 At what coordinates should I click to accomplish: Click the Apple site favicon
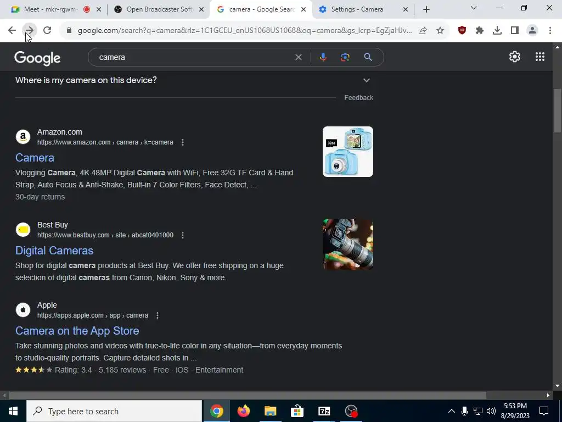pos(23,310)
